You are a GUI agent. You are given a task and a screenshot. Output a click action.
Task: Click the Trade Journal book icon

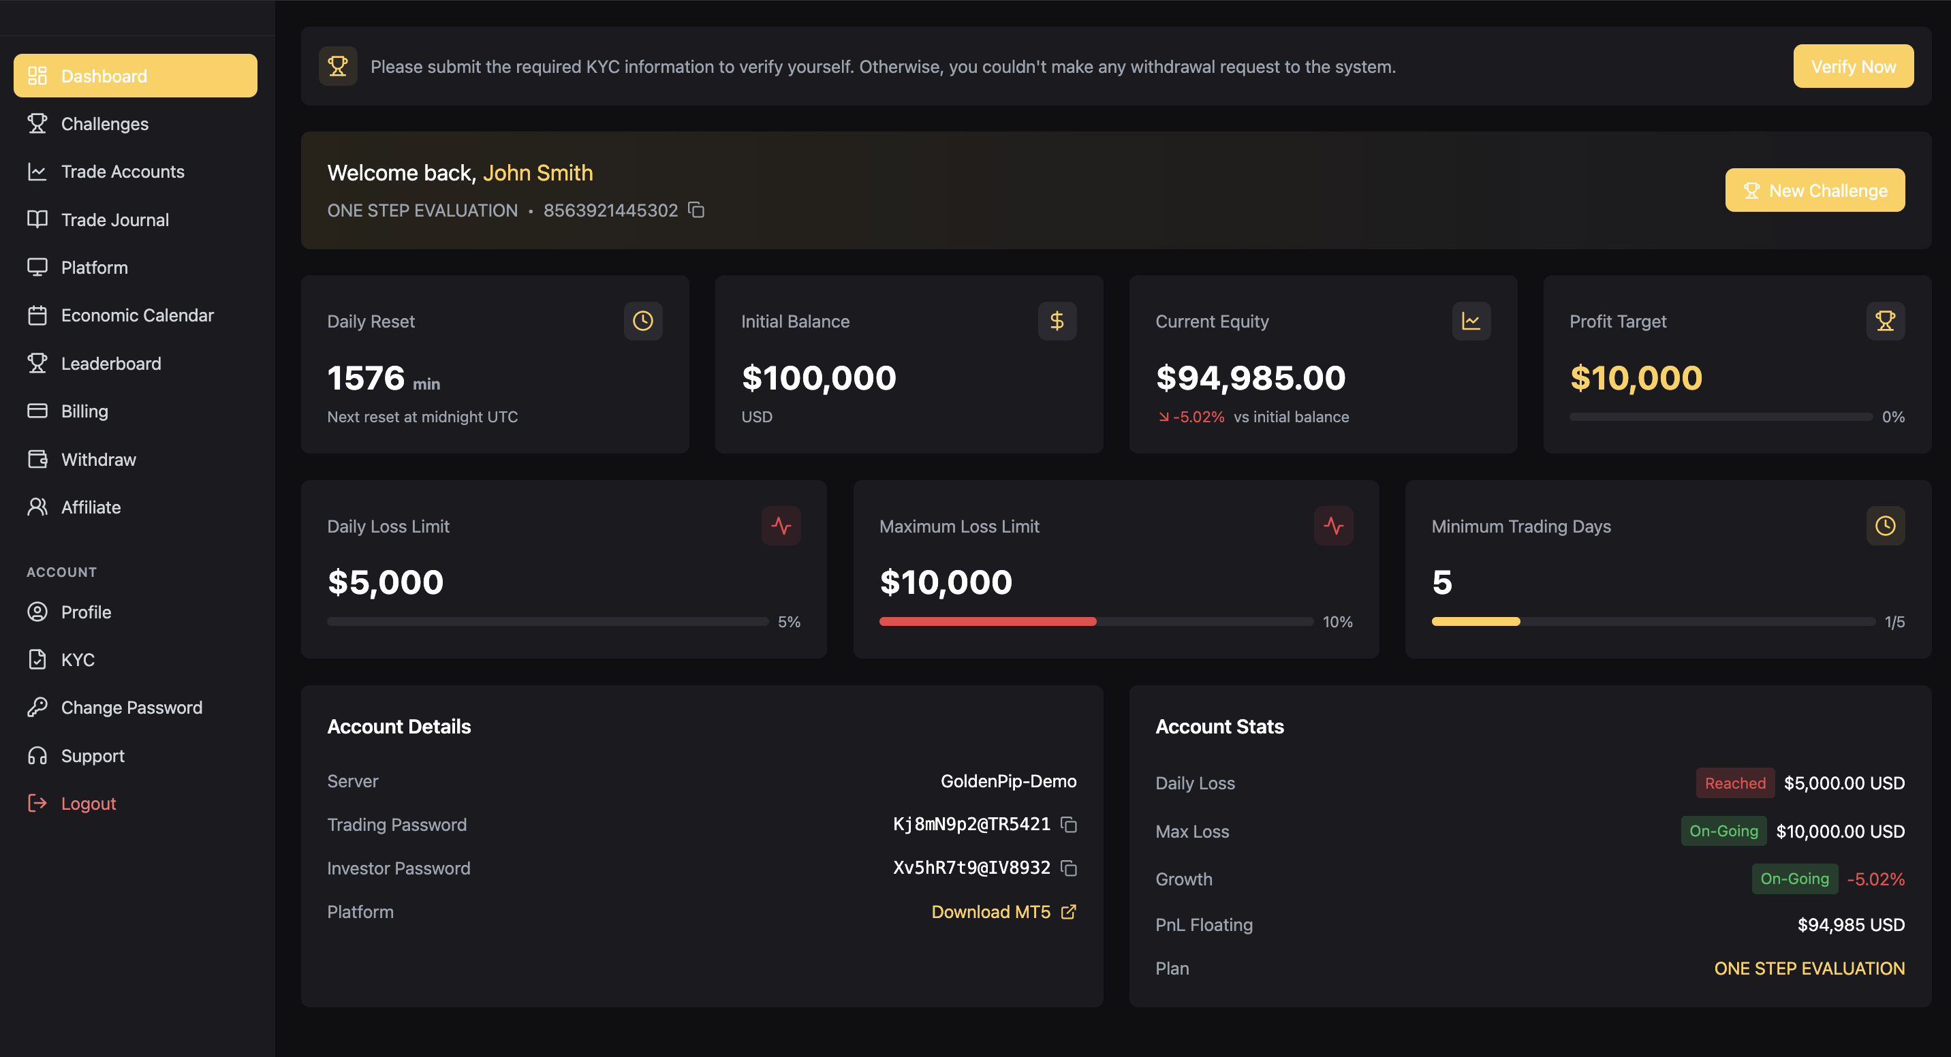pos(38,219)
